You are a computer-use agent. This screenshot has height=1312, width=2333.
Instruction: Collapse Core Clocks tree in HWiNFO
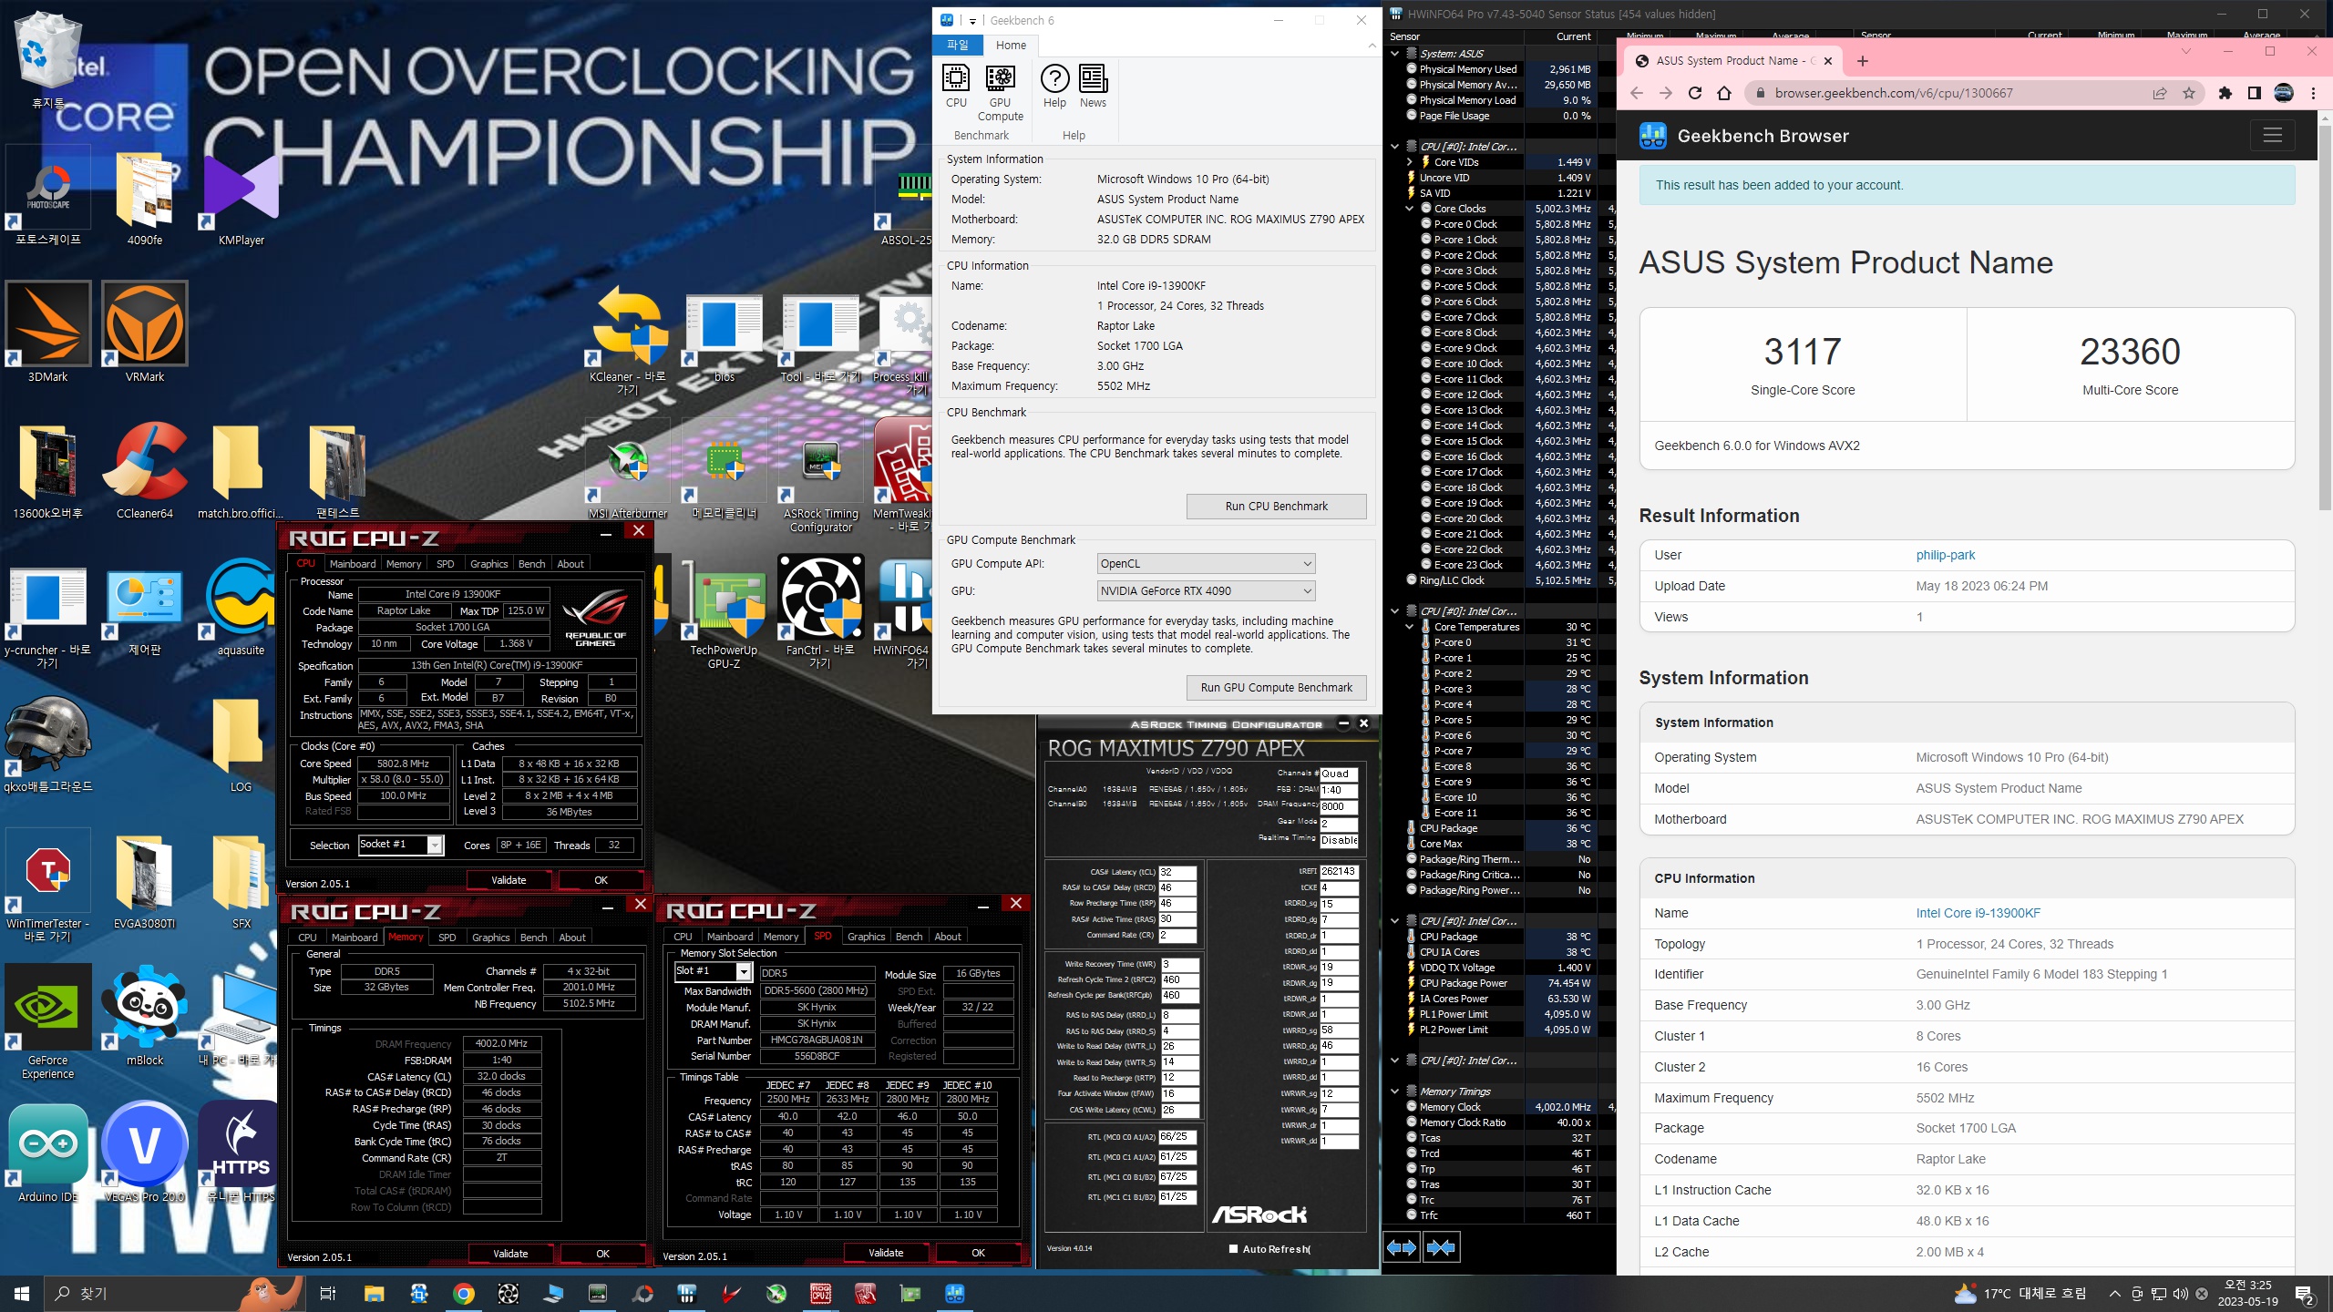(x=1410, y=209)
